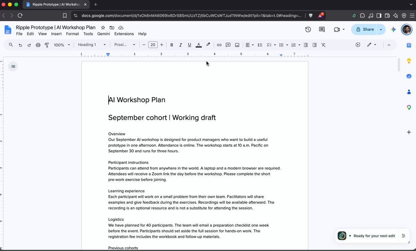416x251 pixels.
Task: Move document using folder icon
Action: tap(112, 27)
